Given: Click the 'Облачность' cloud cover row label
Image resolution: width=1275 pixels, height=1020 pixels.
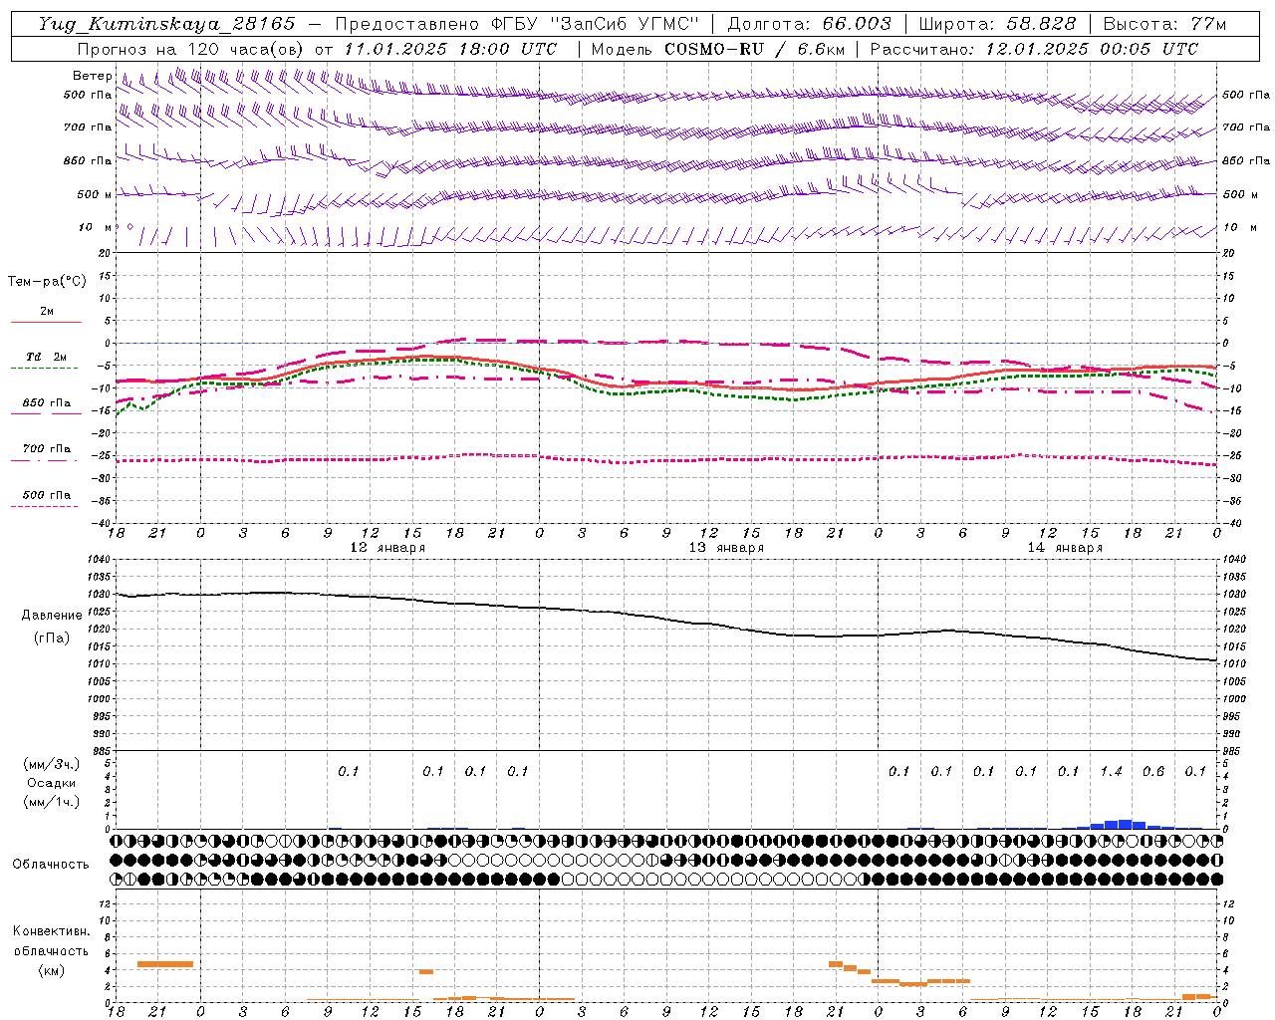Looking at the screenshot, I should coord(51,864).
